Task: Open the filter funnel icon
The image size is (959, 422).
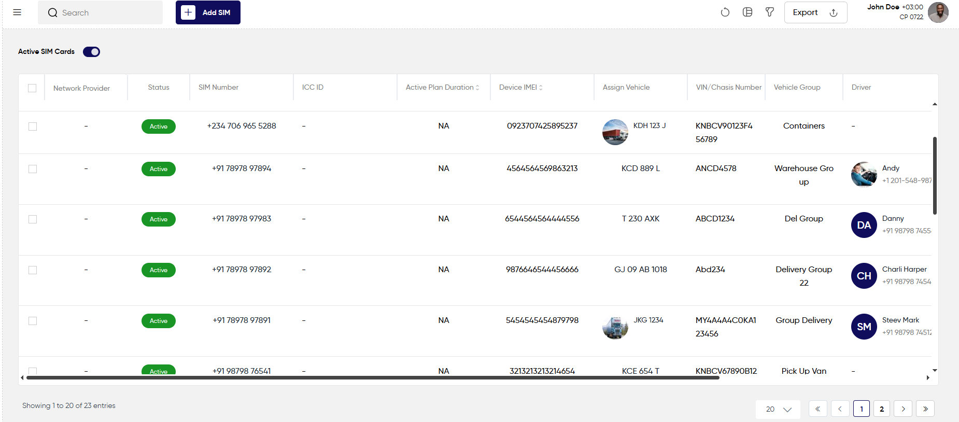Action: (x=770, y=12)
